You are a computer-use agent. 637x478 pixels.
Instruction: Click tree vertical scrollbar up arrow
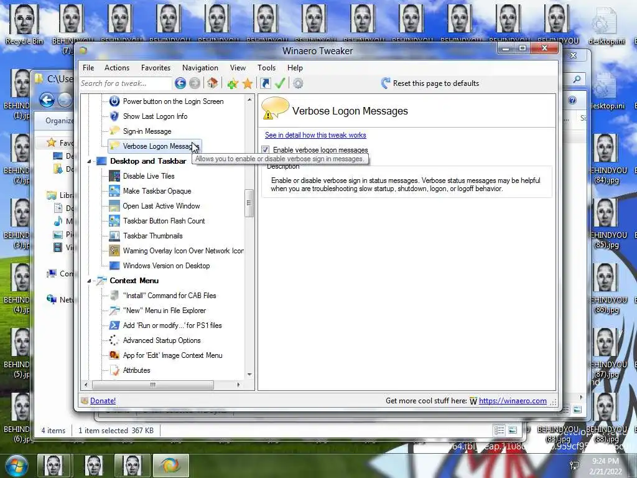pos(249,99)
